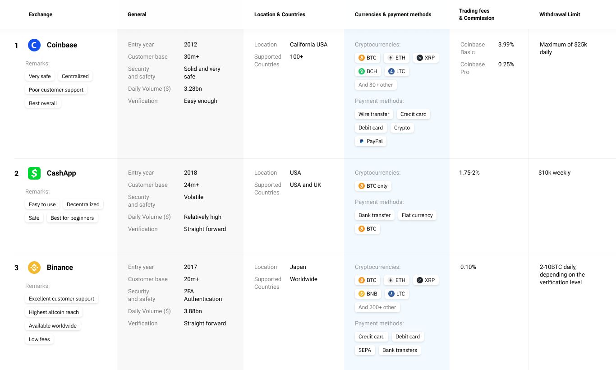
Task: Click the 'Wire transfer' payment tag
Action: 374,114
